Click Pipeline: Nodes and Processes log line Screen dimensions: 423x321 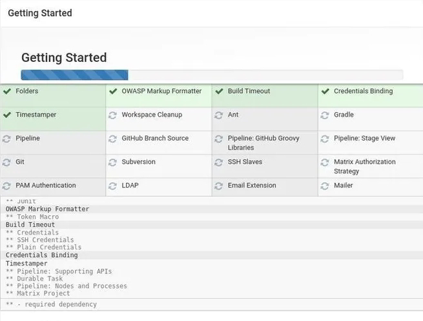pyautogui.click(x=66, y=286)
